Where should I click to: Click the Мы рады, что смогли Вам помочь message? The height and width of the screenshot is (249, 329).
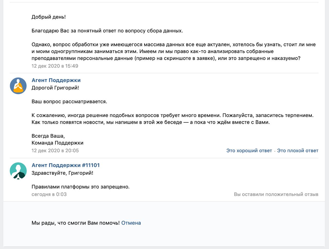point(76,223)
